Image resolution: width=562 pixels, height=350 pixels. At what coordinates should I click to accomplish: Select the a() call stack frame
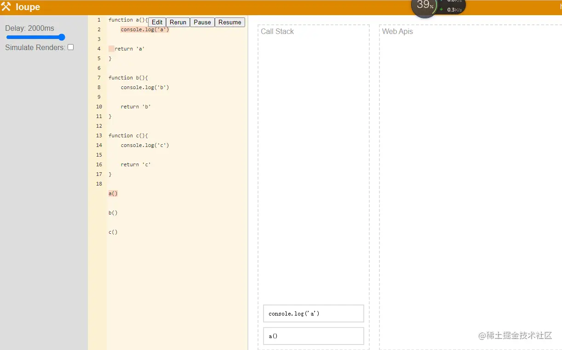314,336
